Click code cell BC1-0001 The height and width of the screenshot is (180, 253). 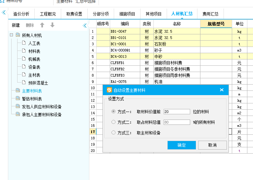click(125, 44)
